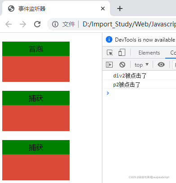
Task: Toggle the DevTools device toolbar icon
Action: [122, 52]
